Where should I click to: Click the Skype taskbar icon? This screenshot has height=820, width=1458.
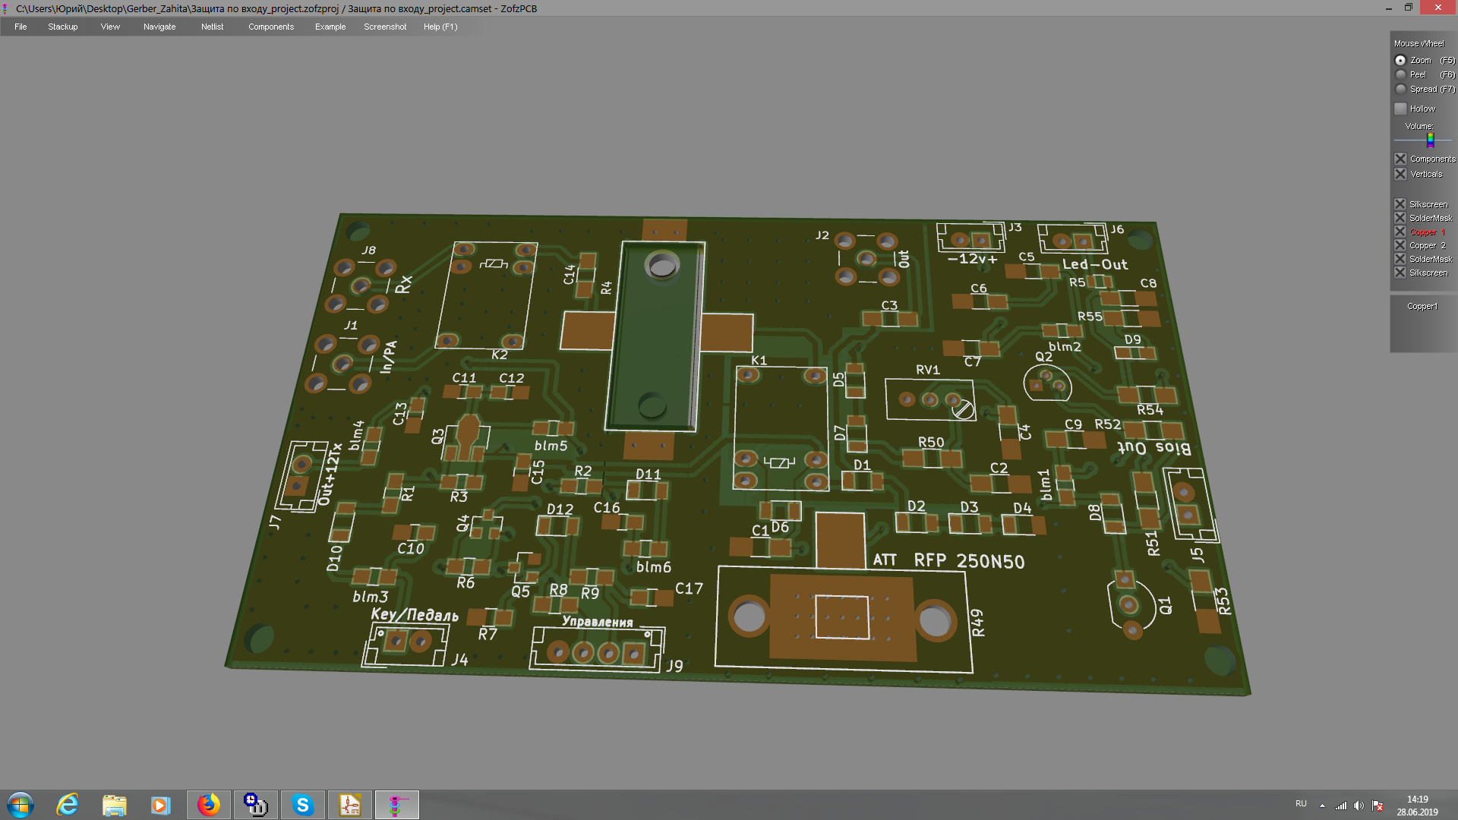[302, 805]
